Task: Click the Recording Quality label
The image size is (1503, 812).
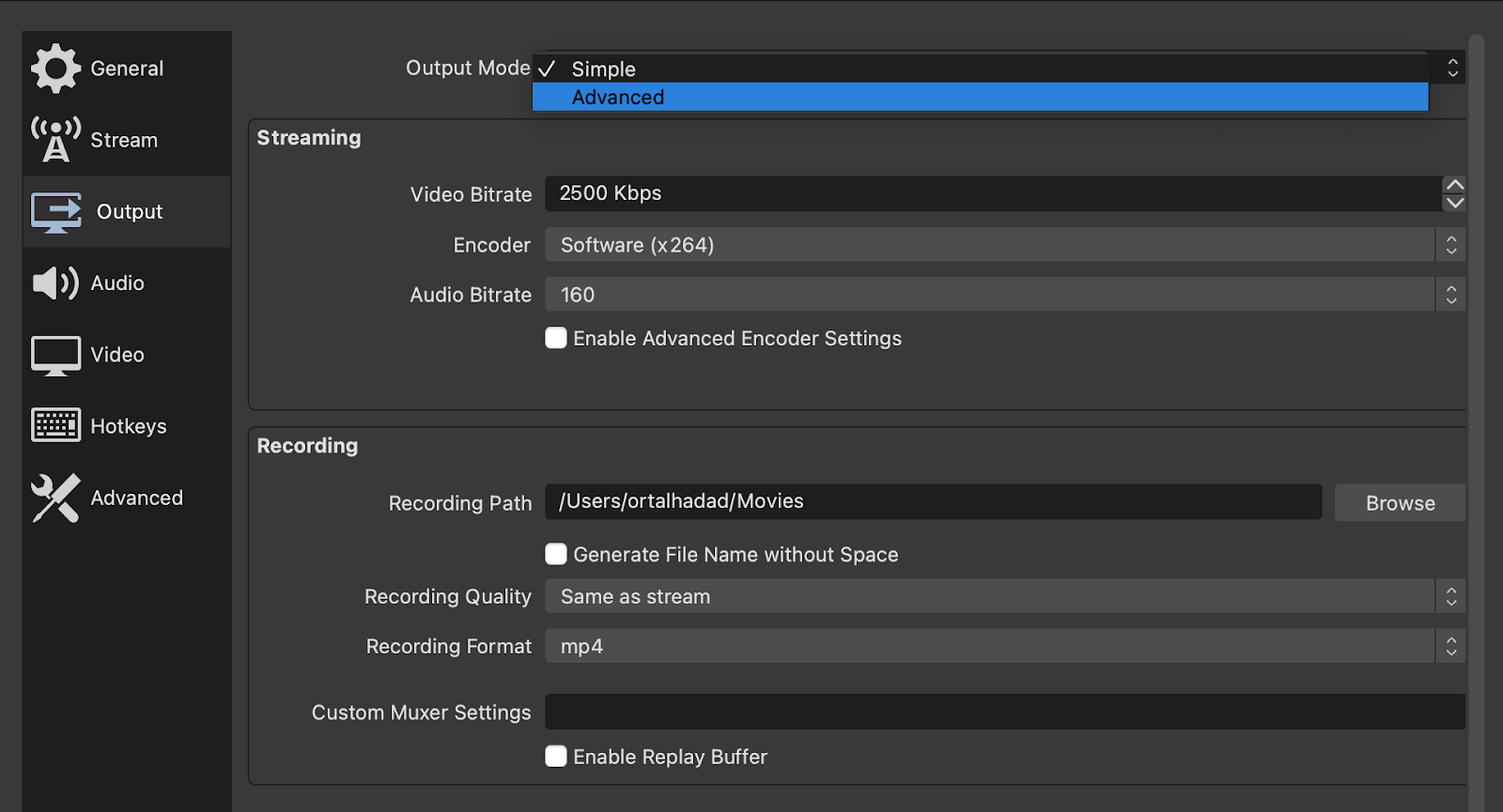Action: (x=448, y=596)
